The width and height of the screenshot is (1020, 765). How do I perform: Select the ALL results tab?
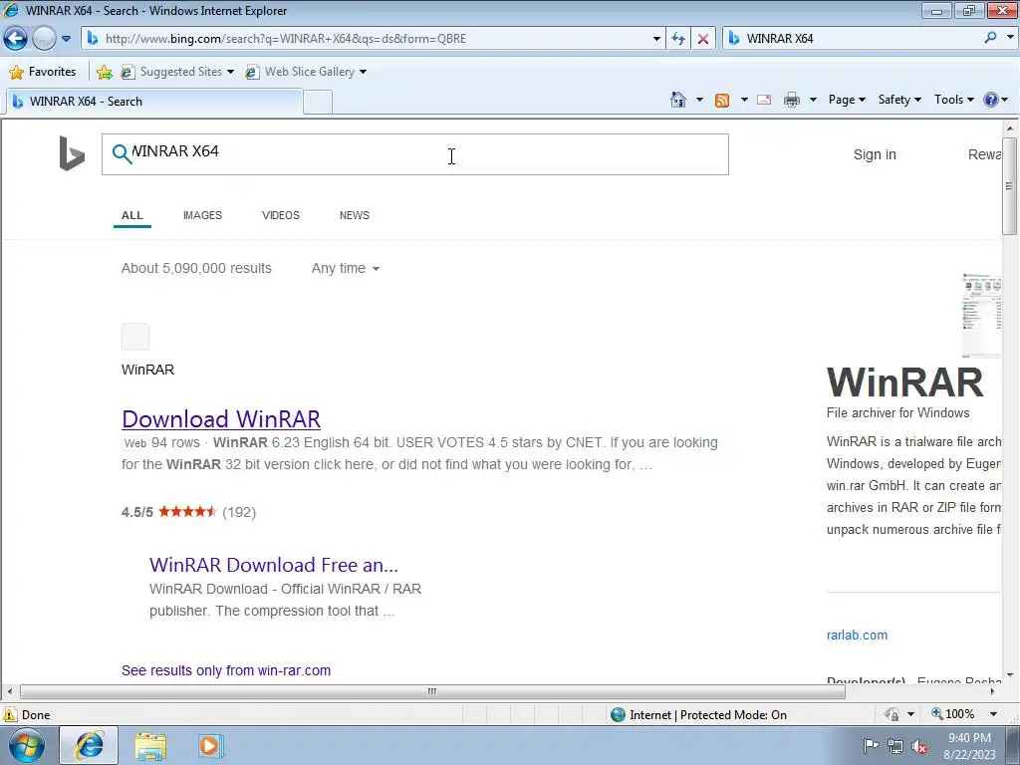132,215
